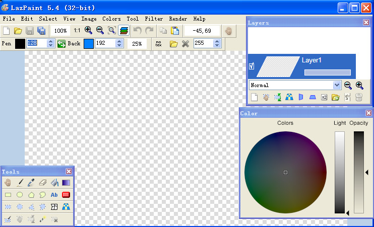Open the Filter menu
Image resolution: width=374 pixels, height=227 pixels.
point(154,19)
